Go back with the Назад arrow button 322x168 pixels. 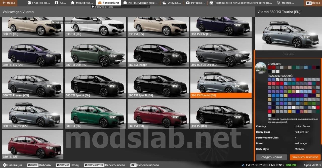9,3
